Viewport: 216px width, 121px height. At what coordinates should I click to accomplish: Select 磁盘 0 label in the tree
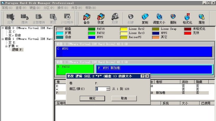pos(28,28)
